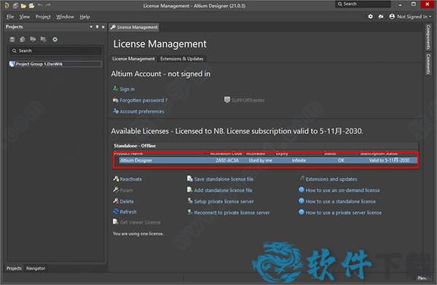This screenshot has height=285, width=437.
Task: Click the Open project icon in title bar
Action: [31, 6]
